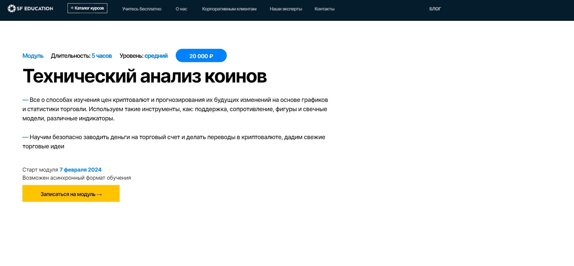The width and height of the screenshot is (574, 266).
Task: Navigate to Контакты
Action: tap(324, 9)
